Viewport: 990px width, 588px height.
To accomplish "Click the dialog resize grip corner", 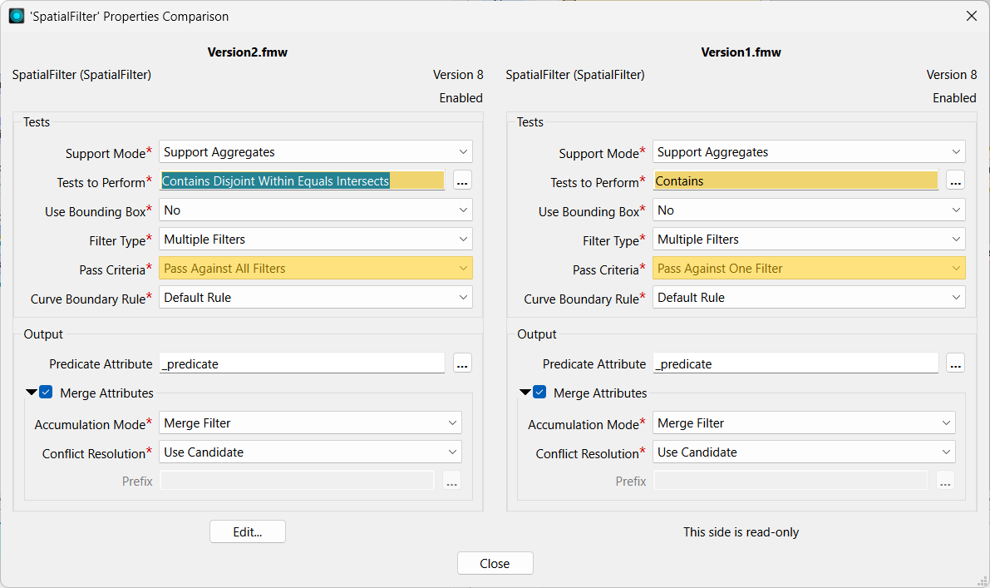I will [983, 581].
